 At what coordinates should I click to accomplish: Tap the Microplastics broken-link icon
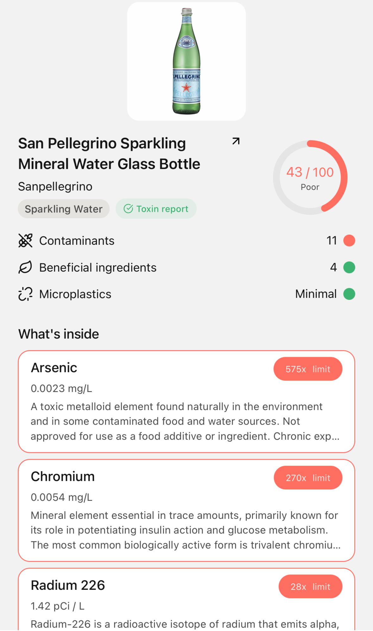pyautogui.click(x=25, y=294)
